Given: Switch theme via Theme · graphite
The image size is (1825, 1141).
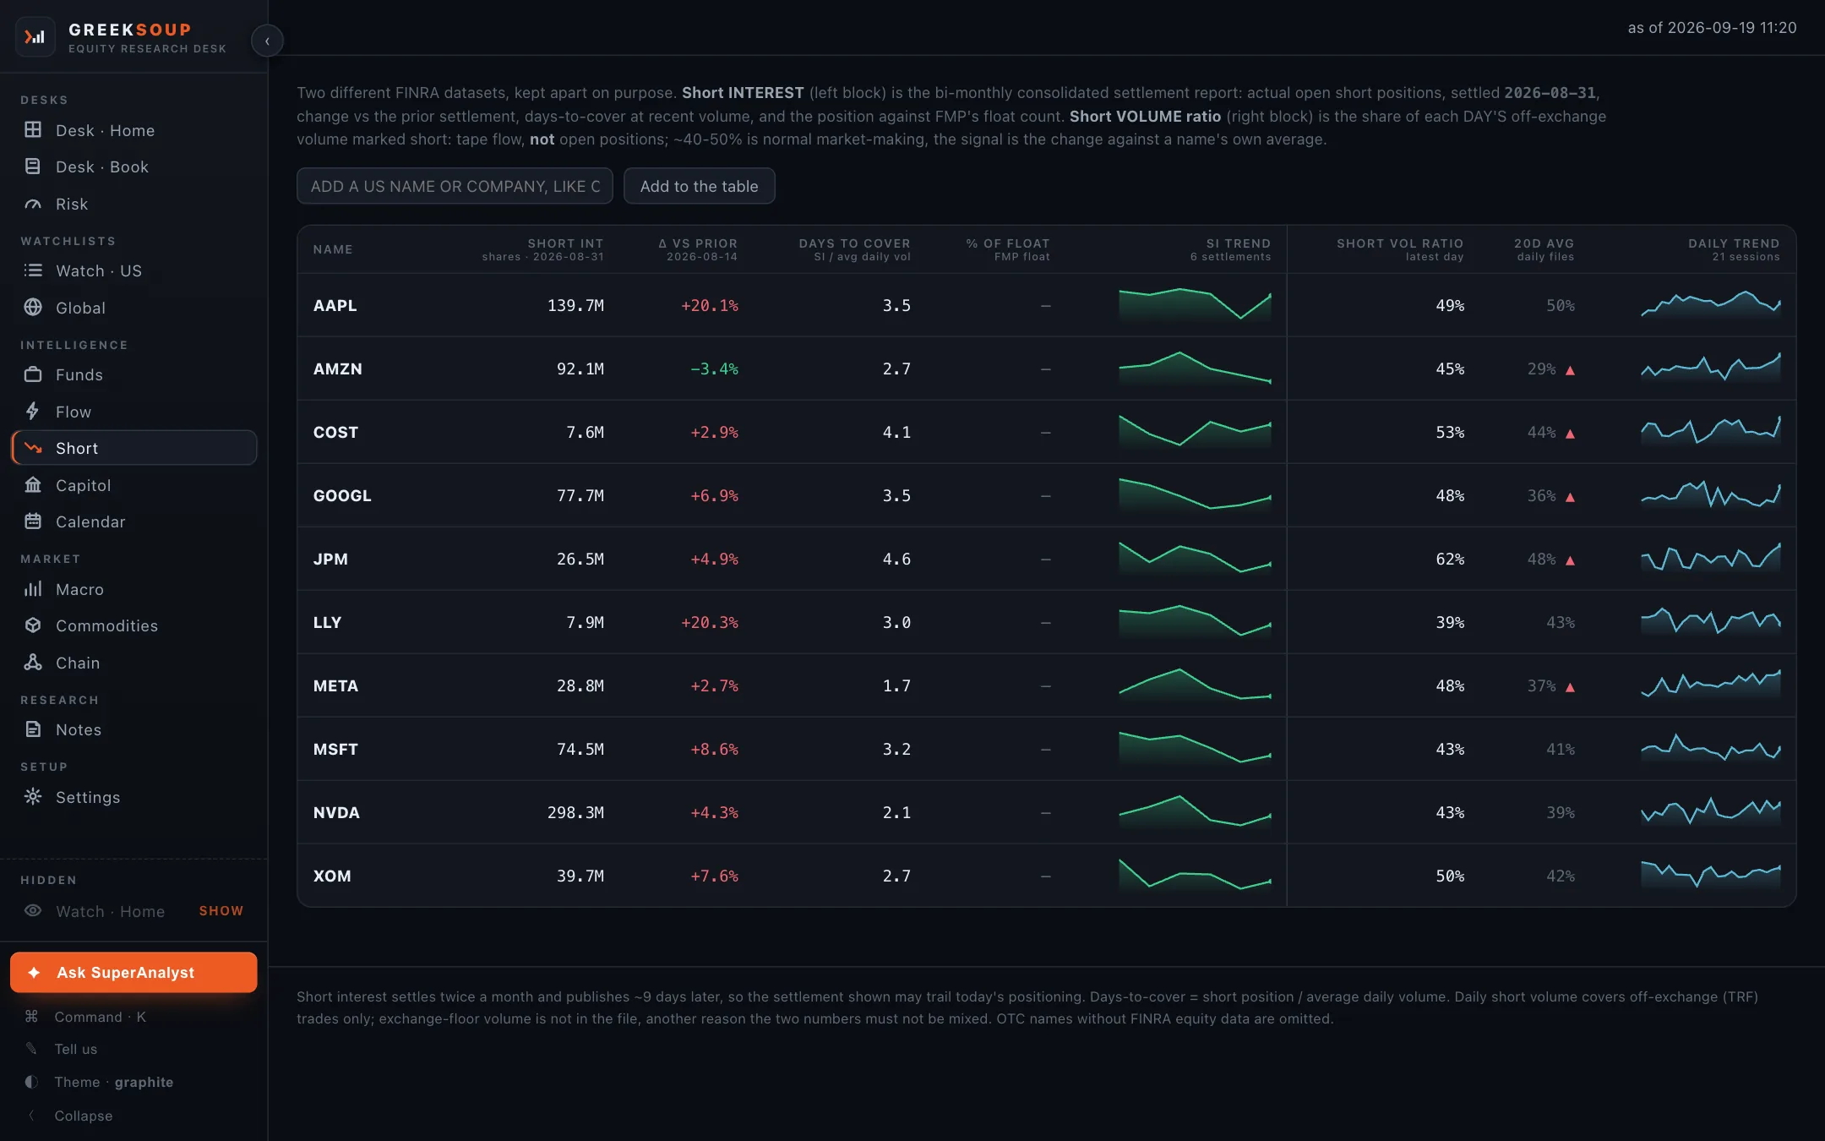Looking at the screenshot, I should 113,1082.
